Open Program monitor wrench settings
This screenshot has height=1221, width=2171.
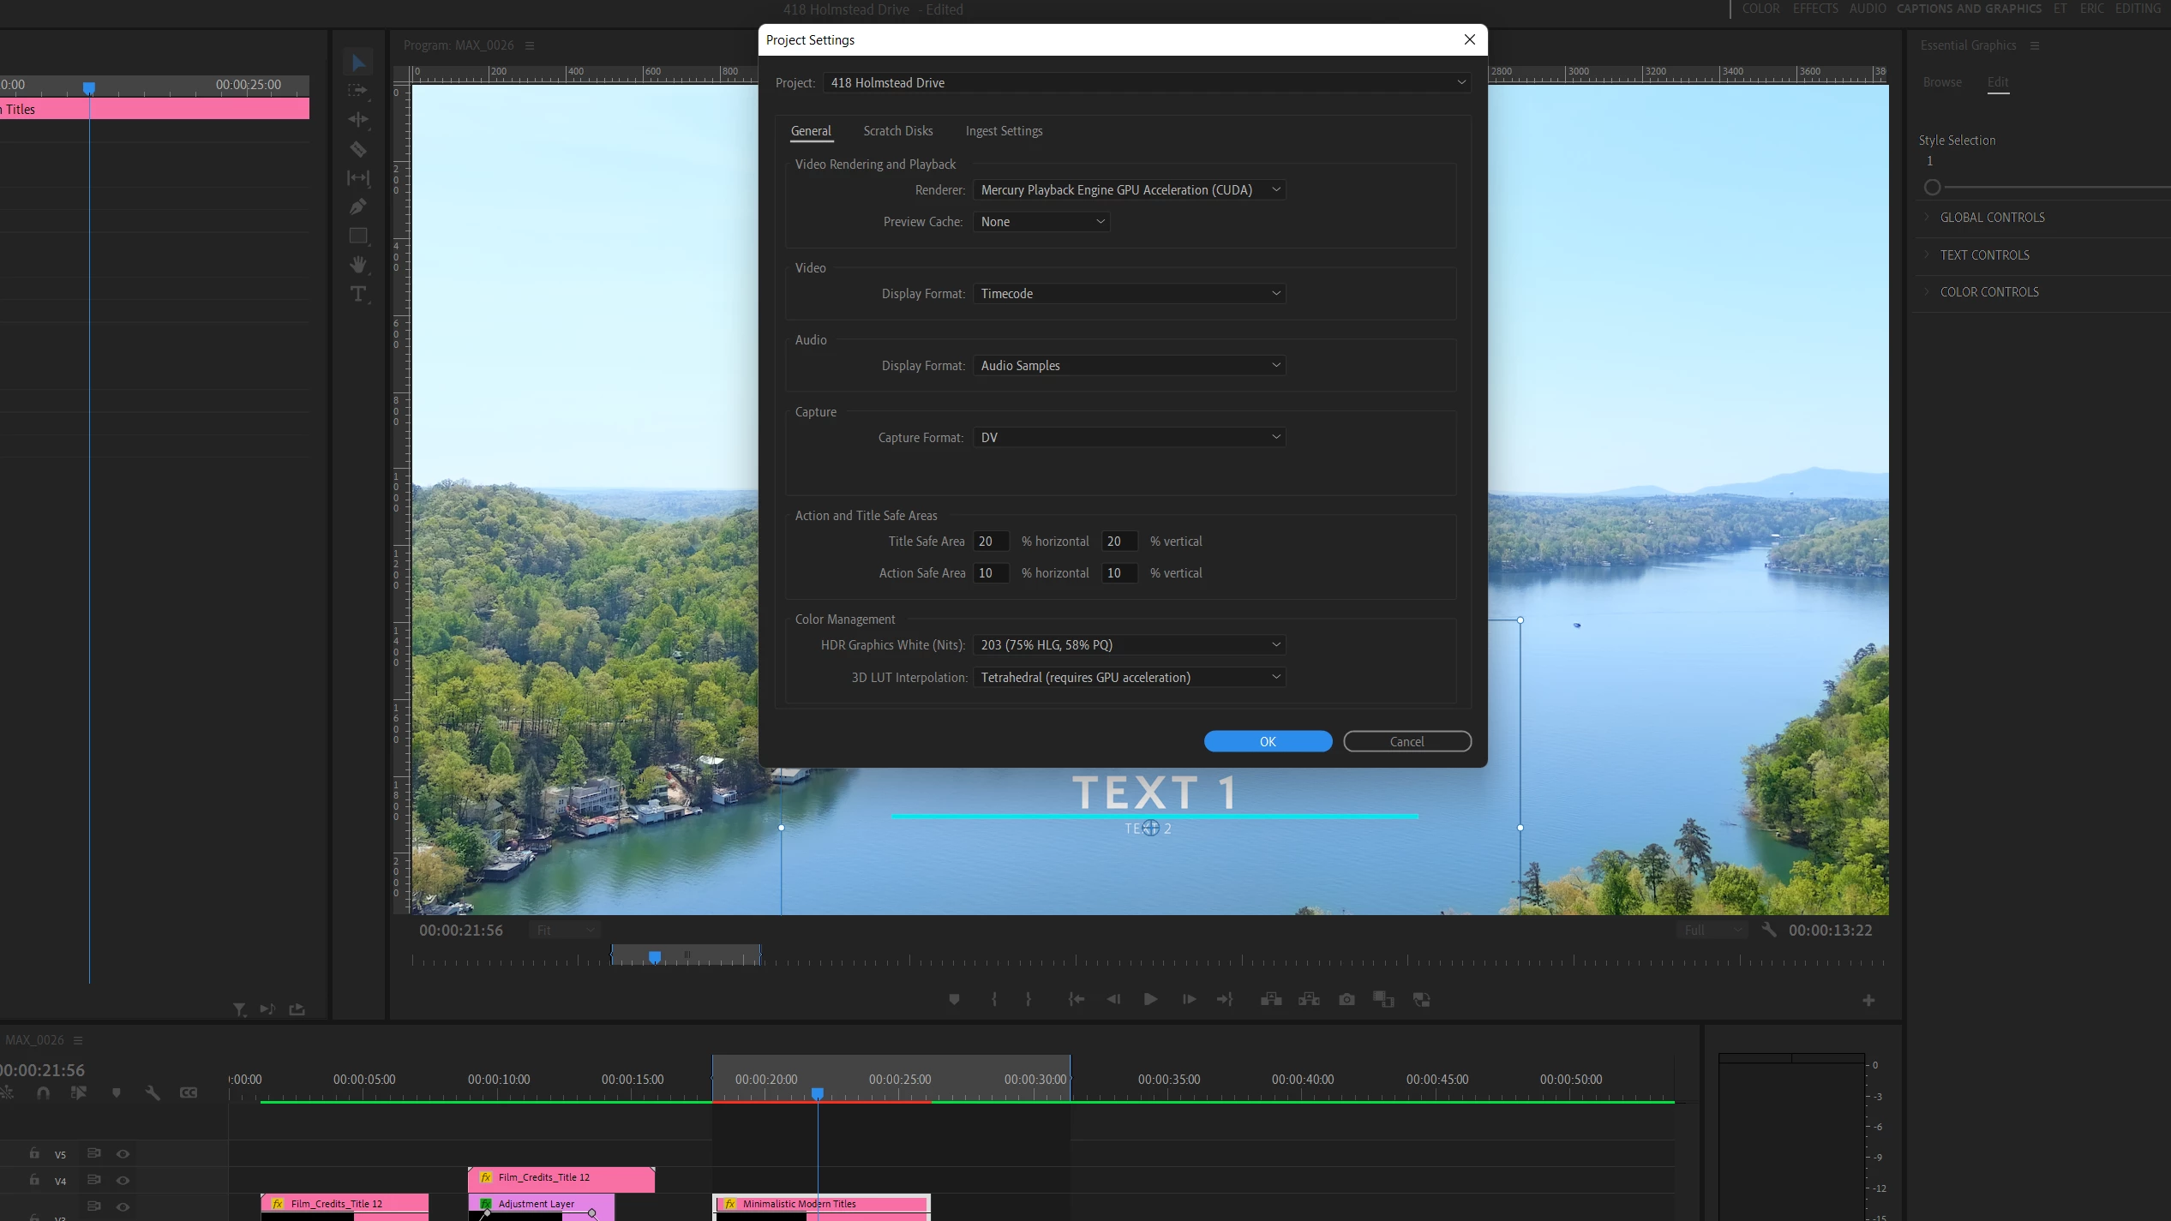[1769, 930]
